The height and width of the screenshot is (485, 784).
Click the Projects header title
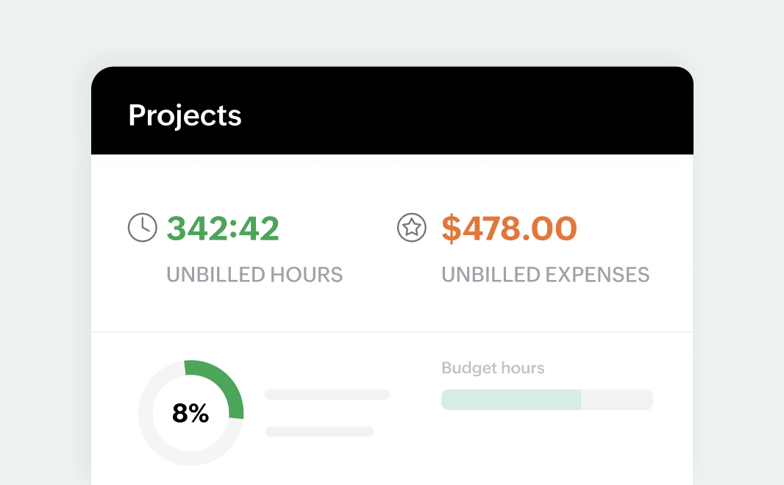(x=185, y=115)
